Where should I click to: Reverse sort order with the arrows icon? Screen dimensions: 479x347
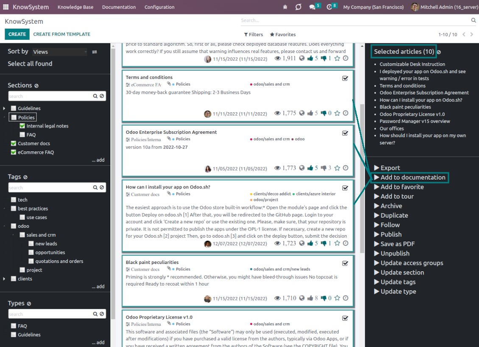pos(95,52)
